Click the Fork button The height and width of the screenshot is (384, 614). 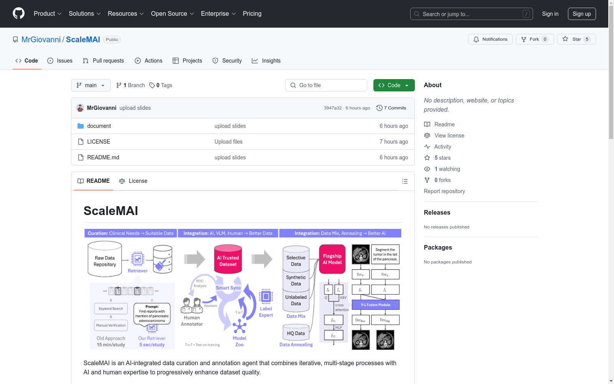click(x=535, y=39)
